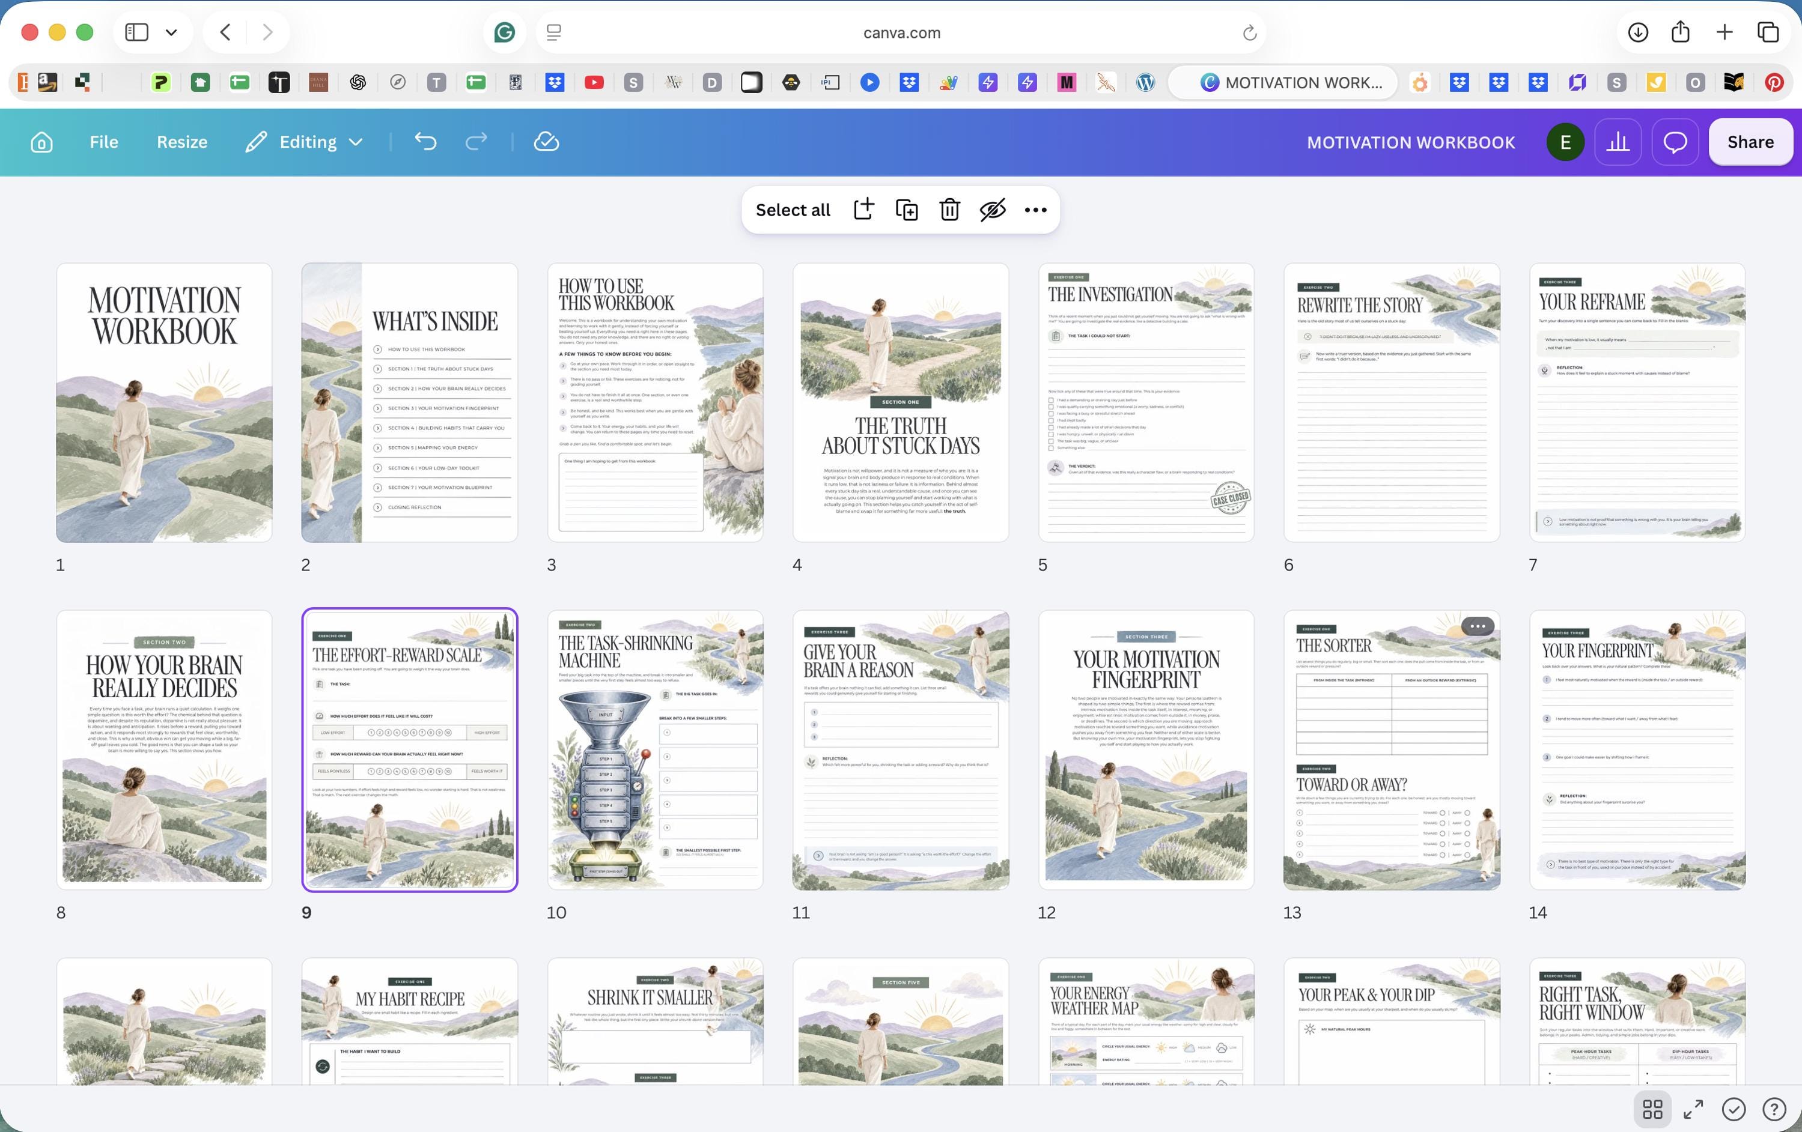Duplicate the selected page
1802x1132 pixels.
click(906, 210)
